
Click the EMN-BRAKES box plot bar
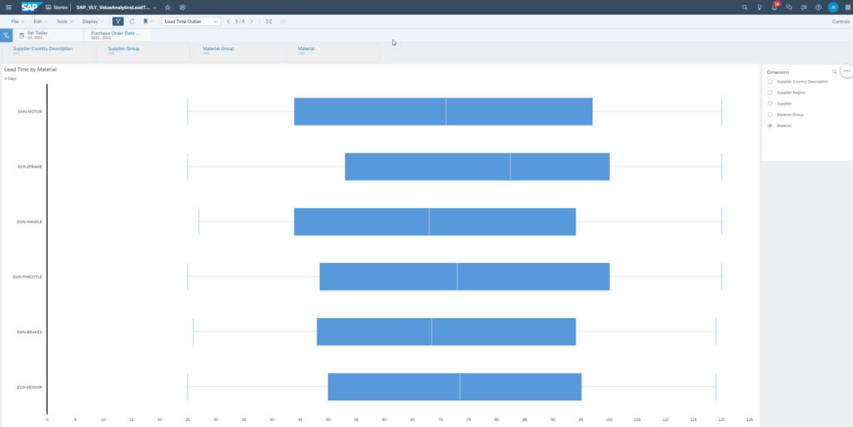tap(446, 332)
